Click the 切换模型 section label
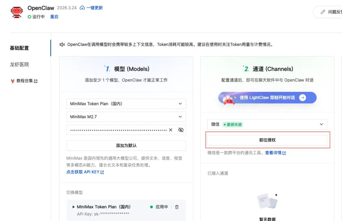 [75, 193]
